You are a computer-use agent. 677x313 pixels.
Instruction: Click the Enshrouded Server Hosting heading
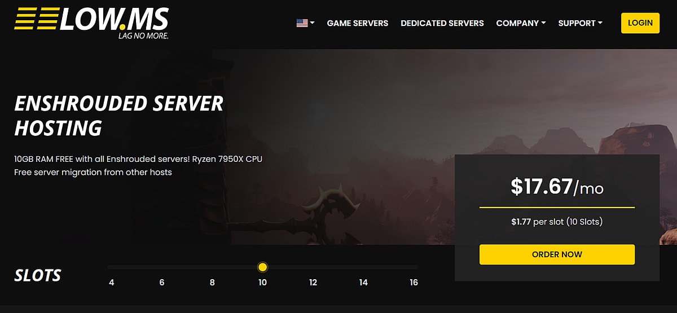[118, 116]
